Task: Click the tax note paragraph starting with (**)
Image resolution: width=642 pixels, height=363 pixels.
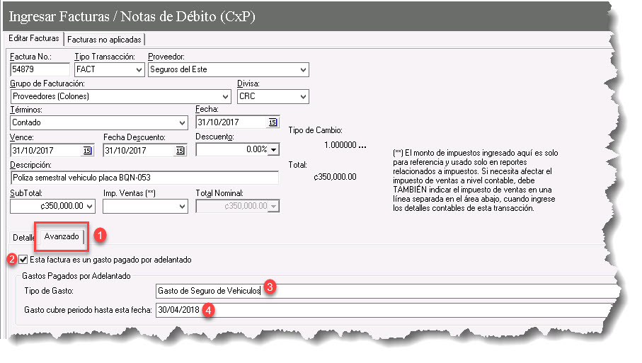Action: (476, 180)
